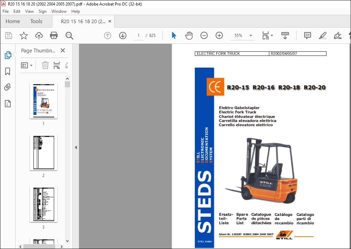Image resolution: width=351 pixels, height=249 pixels.
Task: Open the Help menu
Action: pyautogui.click(x=76, y=11)
